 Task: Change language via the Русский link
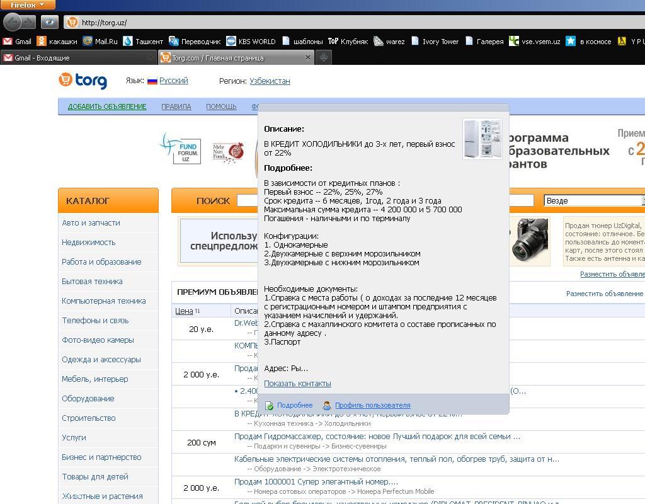[174, 81]
